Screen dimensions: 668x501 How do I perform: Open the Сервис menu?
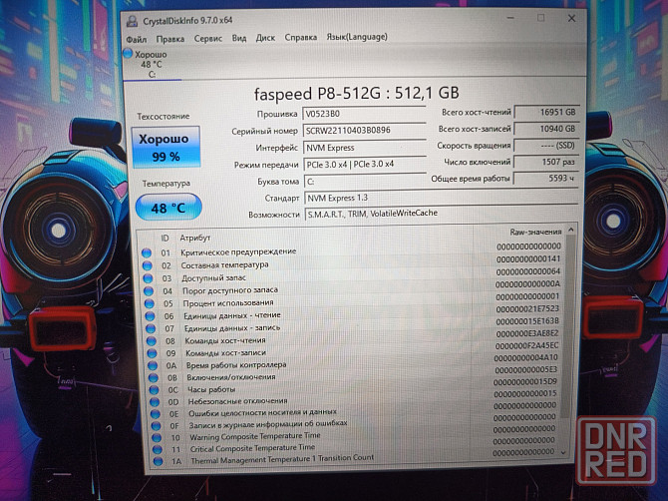point(208,38)
